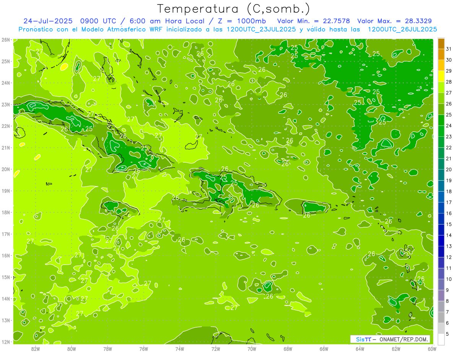Click the '78W' longitude axis label

coord(108,349)
